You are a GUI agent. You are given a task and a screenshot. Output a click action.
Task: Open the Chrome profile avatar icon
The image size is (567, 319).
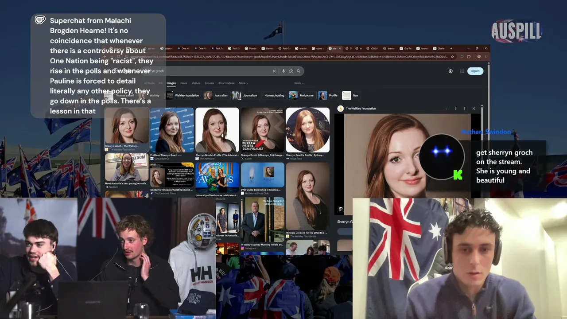tap(479, 57)
